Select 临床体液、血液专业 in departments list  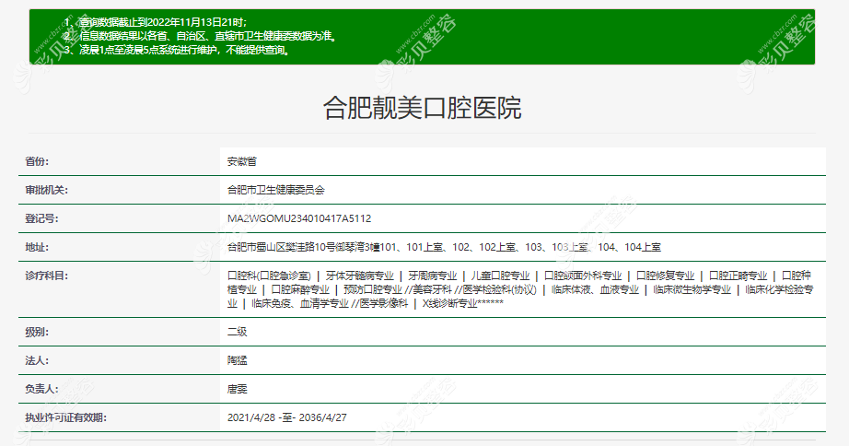(595, 289)
